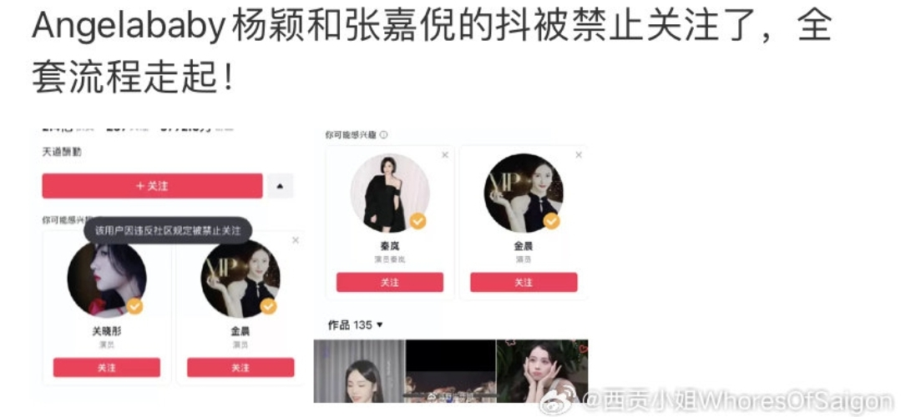This screenshot has height=417, width=901.
Task: Close the right-side 金晨 suggestion card
Action: click(579, 155)
